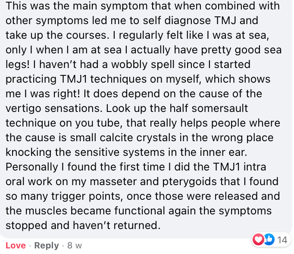
Task: Click the words "vertigo sensations" in the comment
Action: tap(53, 108)
